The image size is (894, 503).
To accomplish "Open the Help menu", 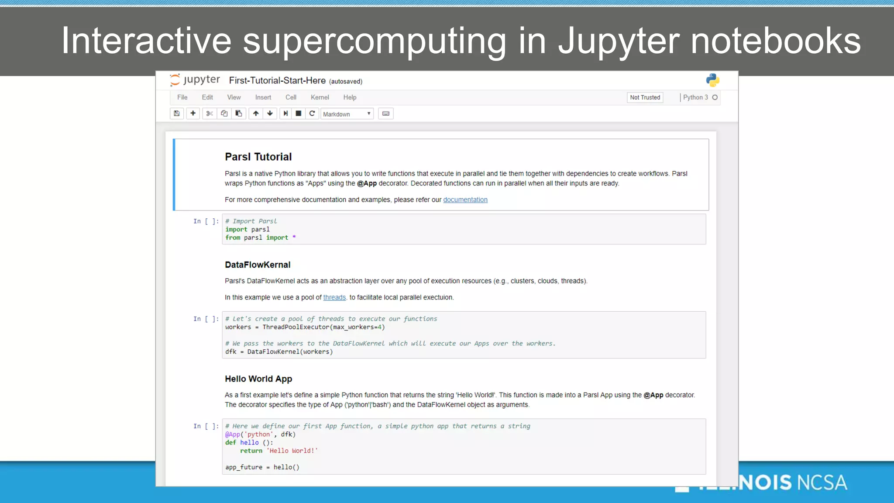I will tap(350, 97).
